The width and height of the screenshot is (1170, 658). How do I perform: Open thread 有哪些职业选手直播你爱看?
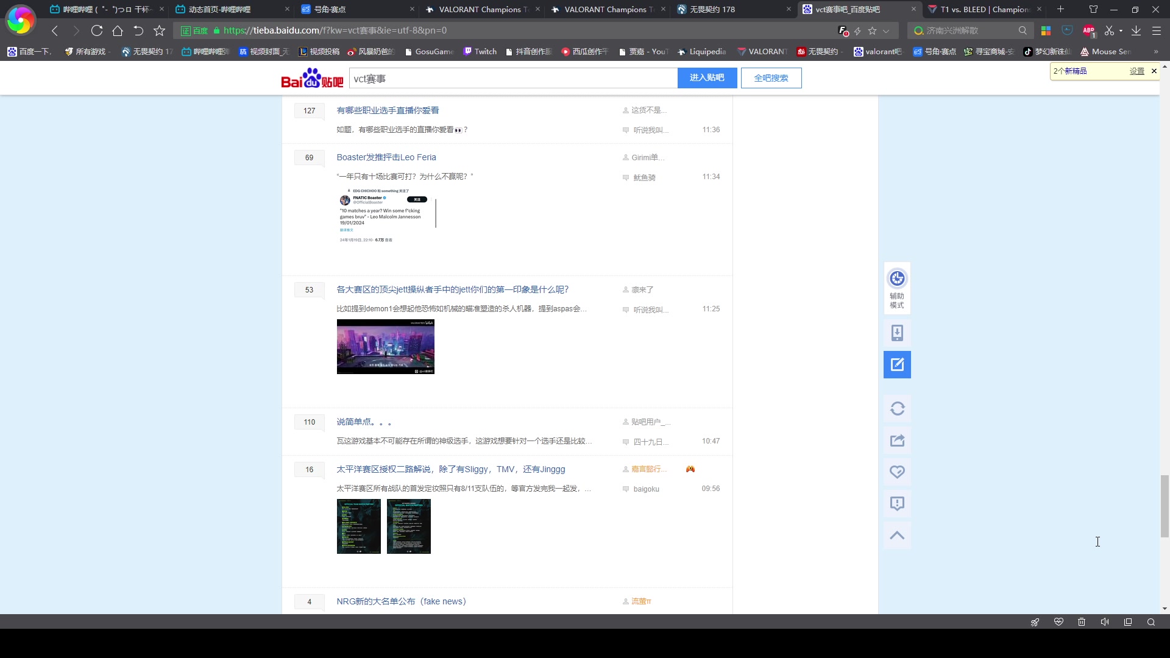pyautogui.click(x=388, y=110)
